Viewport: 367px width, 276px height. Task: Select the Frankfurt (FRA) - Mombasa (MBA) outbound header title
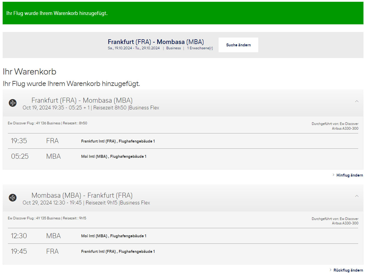82,100
